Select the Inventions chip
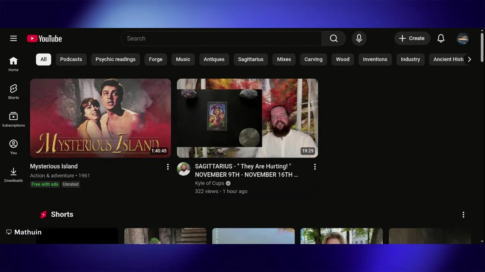This screenshot has height=272, width=485. (x=375, y=59)
